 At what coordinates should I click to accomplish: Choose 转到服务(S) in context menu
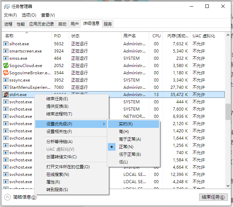coord(71,190)
